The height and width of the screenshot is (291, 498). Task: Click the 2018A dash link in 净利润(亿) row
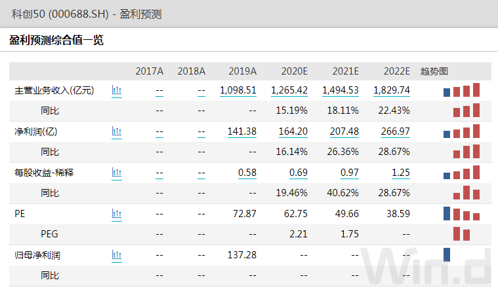pyautogui.click(x=201, y=132)
